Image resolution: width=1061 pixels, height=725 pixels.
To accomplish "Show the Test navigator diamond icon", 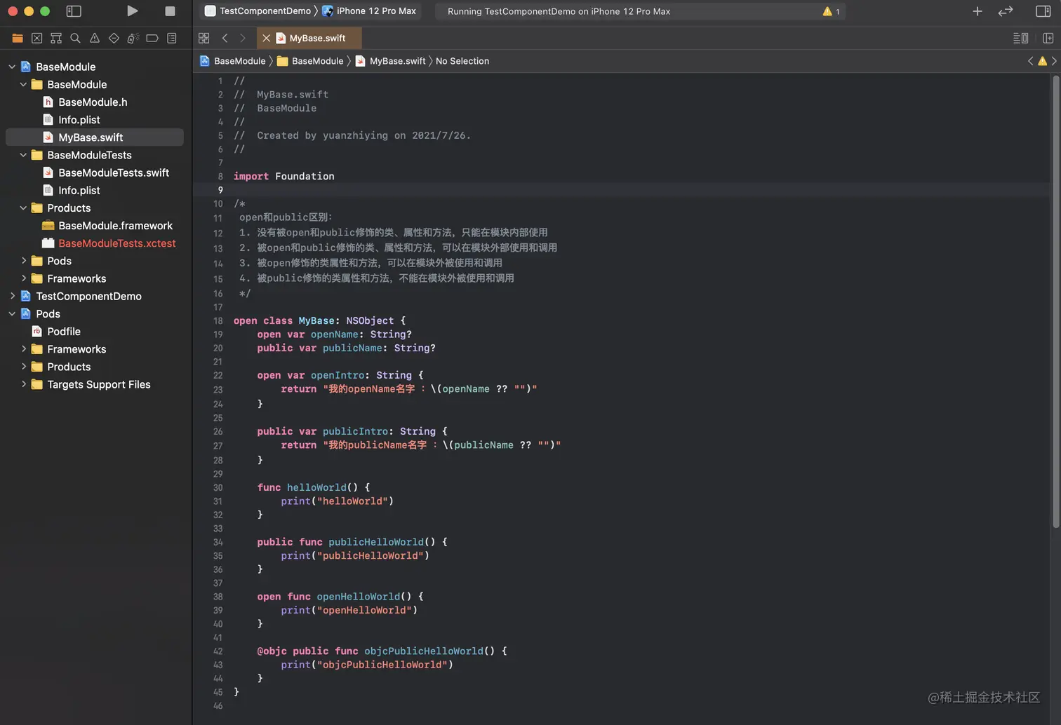I will coord(114,38).
